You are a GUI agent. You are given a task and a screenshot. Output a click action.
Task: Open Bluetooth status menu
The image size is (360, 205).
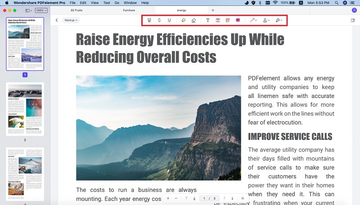coord(260,3)
